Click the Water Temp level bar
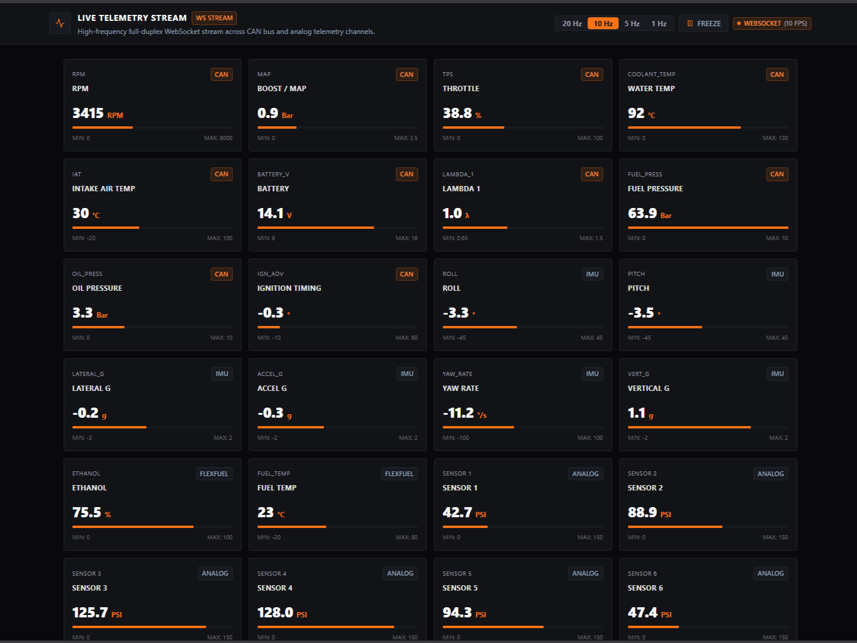 pyautogui.click(x=708, y=128)
